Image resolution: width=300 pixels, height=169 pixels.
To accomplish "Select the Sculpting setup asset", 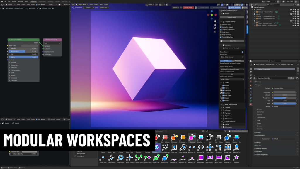I will (x=219, y=148).
